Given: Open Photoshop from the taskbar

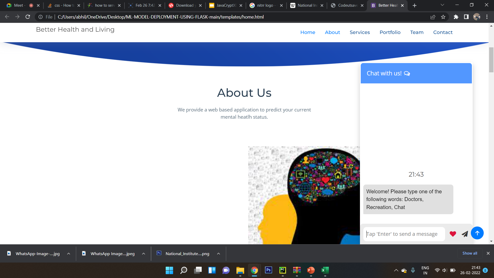Looking at the screenshot, I should click(268, 270).
